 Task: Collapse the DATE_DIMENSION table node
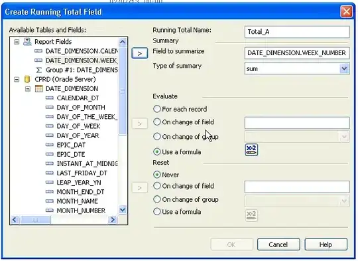pos(28,88)
